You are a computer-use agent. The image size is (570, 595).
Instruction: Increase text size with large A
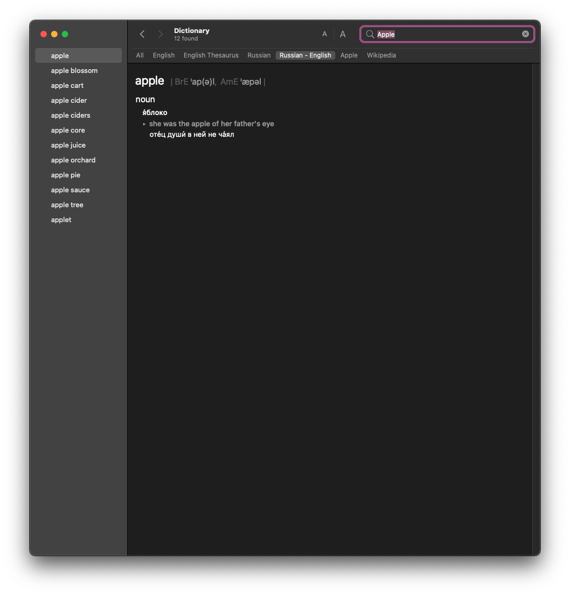point(343,34)
